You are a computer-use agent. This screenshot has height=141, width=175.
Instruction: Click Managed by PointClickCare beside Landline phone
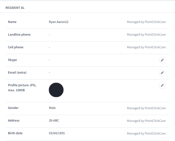(x=146, y=34)
